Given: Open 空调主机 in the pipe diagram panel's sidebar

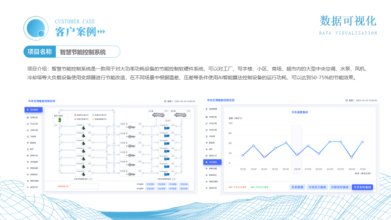Looking at the screenshot, I should click(34, 117).
